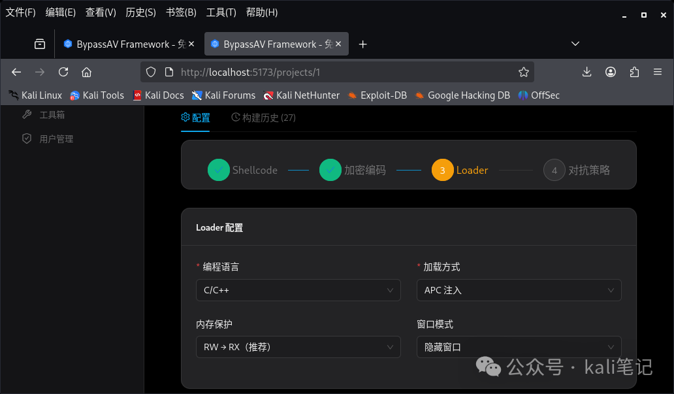Image resolution: width=674 pixels, height=394 pixels.
Task: Click the Shellcode step label
Action: click(255, 170)
